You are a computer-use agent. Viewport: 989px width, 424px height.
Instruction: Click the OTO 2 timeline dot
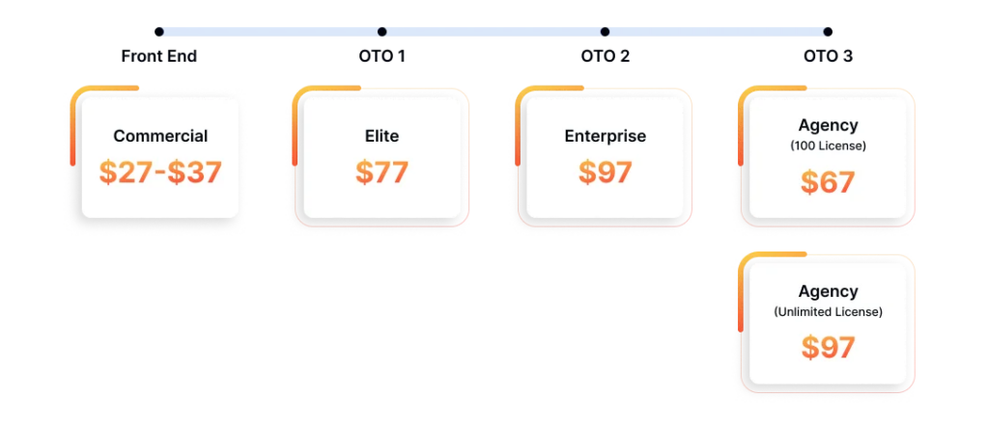click(605, 32)
